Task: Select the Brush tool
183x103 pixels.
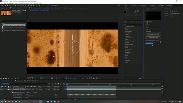Action: (29, 5)
